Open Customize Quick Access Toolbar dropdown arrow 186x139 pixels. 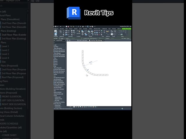point(95,26)
